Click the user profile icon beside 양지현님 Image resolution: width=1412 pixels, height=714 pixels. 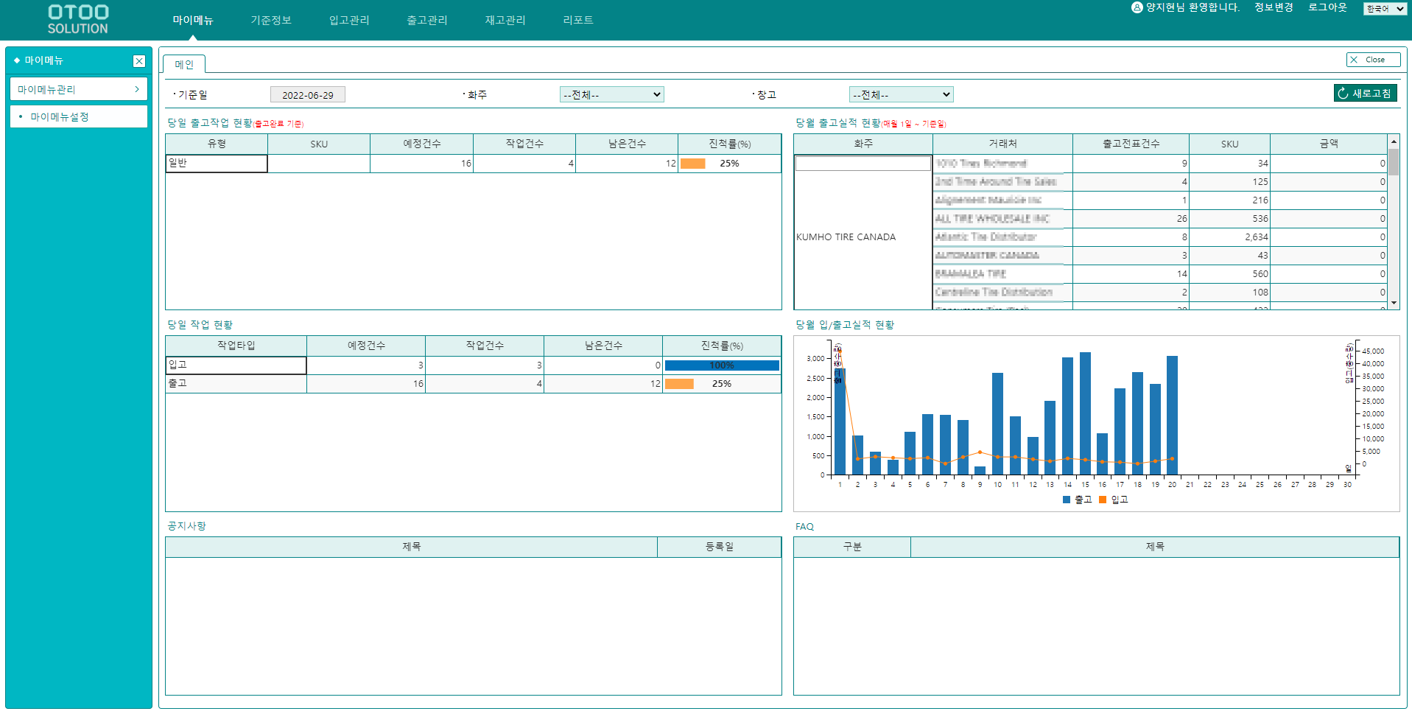(x=1137, y=7)
